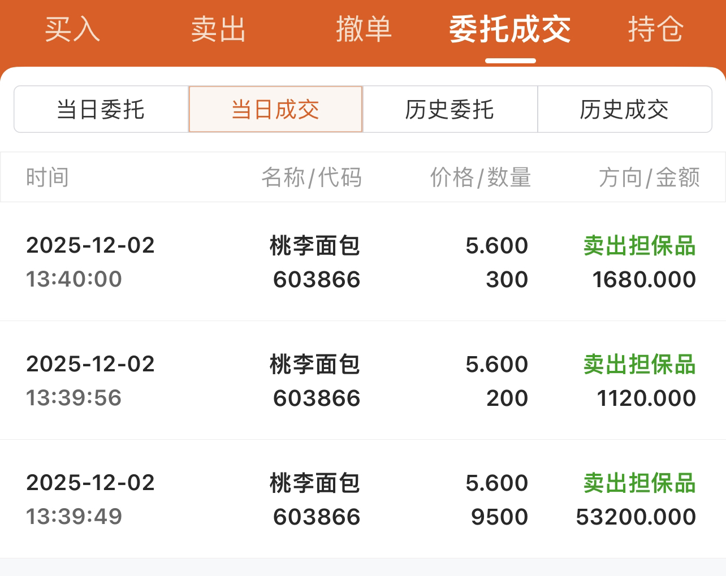The image size is (726, 576).
Task: Select the 当日成交 filter
Action: [275, 109]
